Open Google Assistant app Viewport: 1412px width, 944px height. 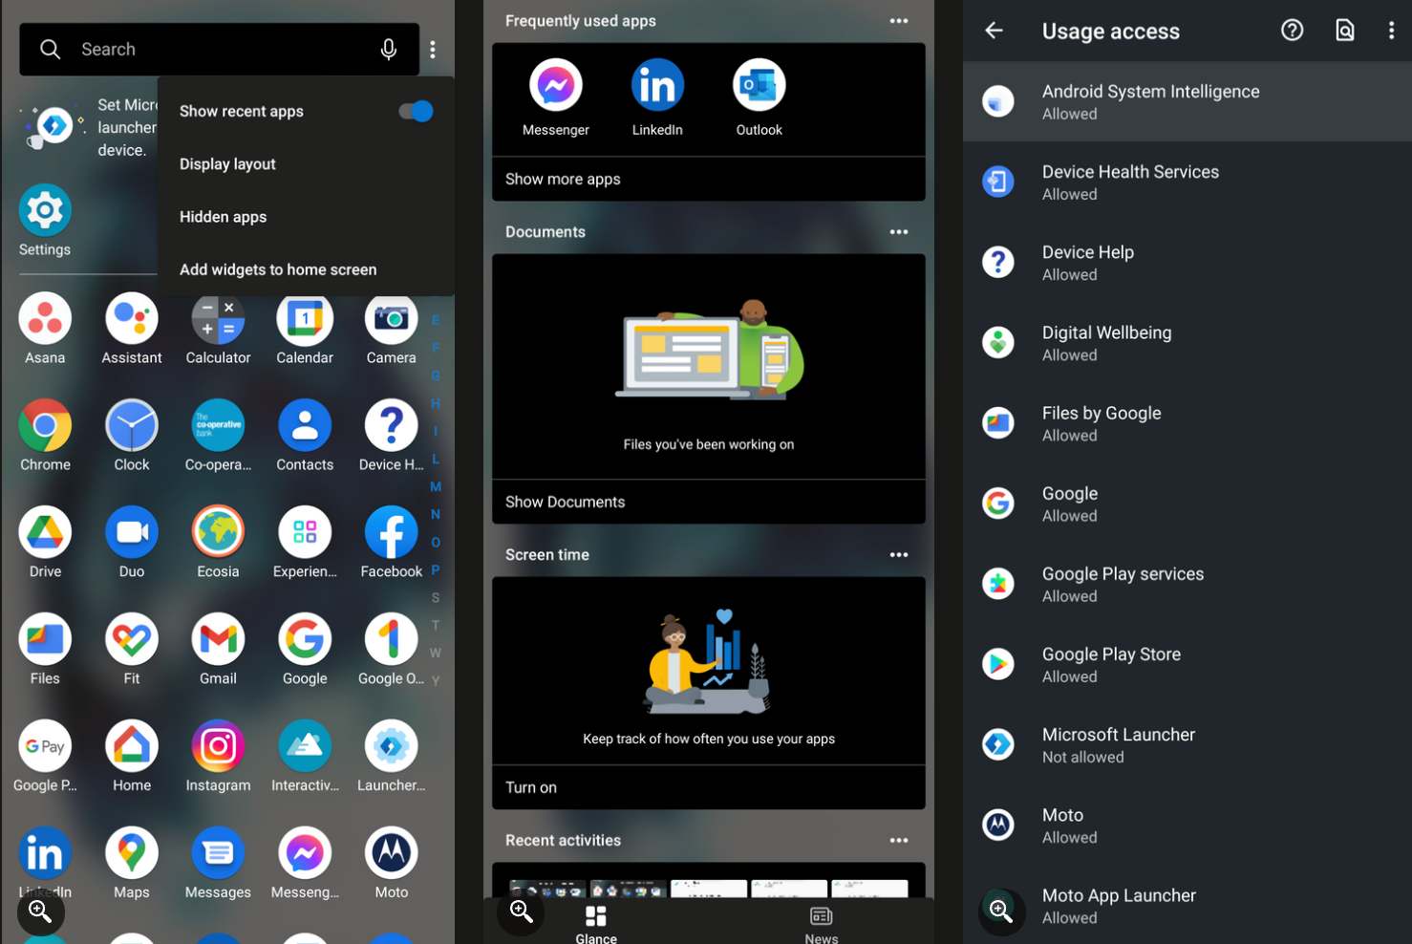coord(132,329)
